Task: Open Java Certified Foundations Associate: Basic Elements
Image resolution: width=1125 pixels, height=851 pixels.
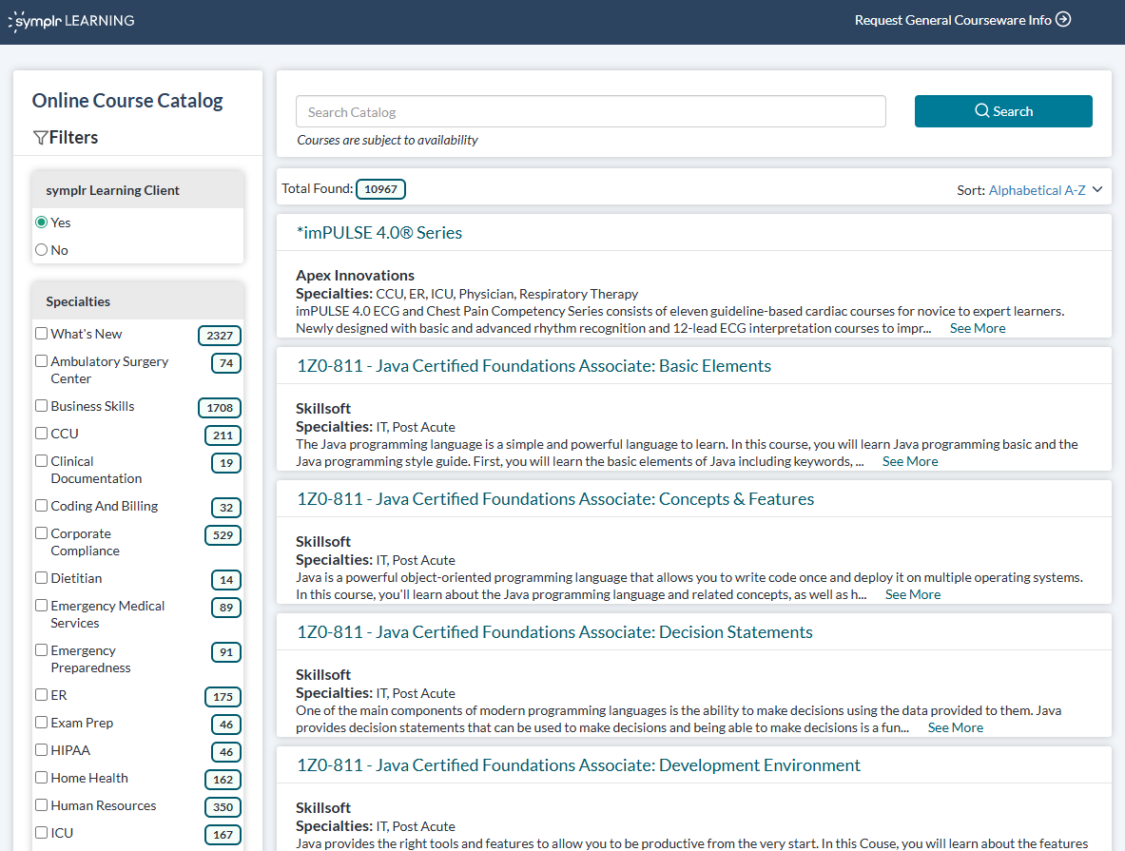Action: click(x=533, y=366)
